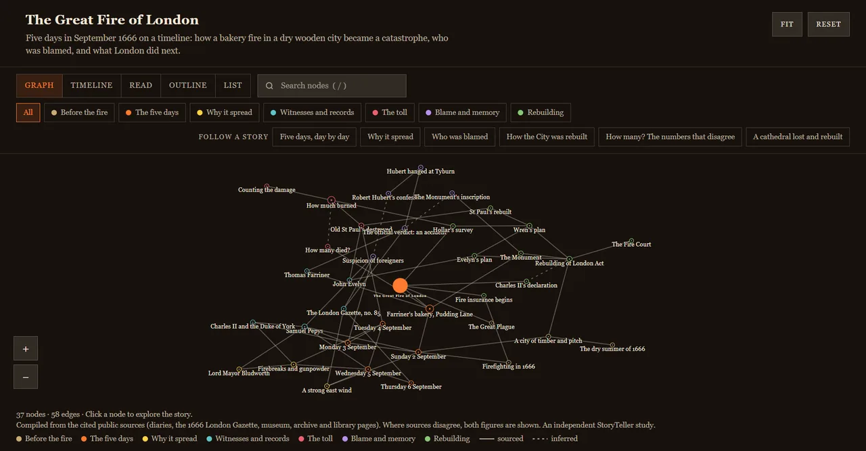This screenshot has width=866, height=451.
Task: Select the Samuel Pepys node
Action: pos(304,327)
